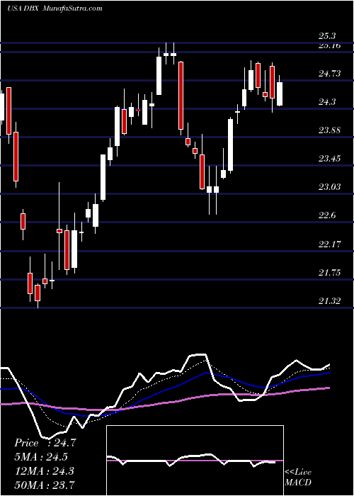Click the '12MA : 24.3' readout
The height and width of the screenshot is (496, 354).
pyautogui.click(x=44, y=471)
